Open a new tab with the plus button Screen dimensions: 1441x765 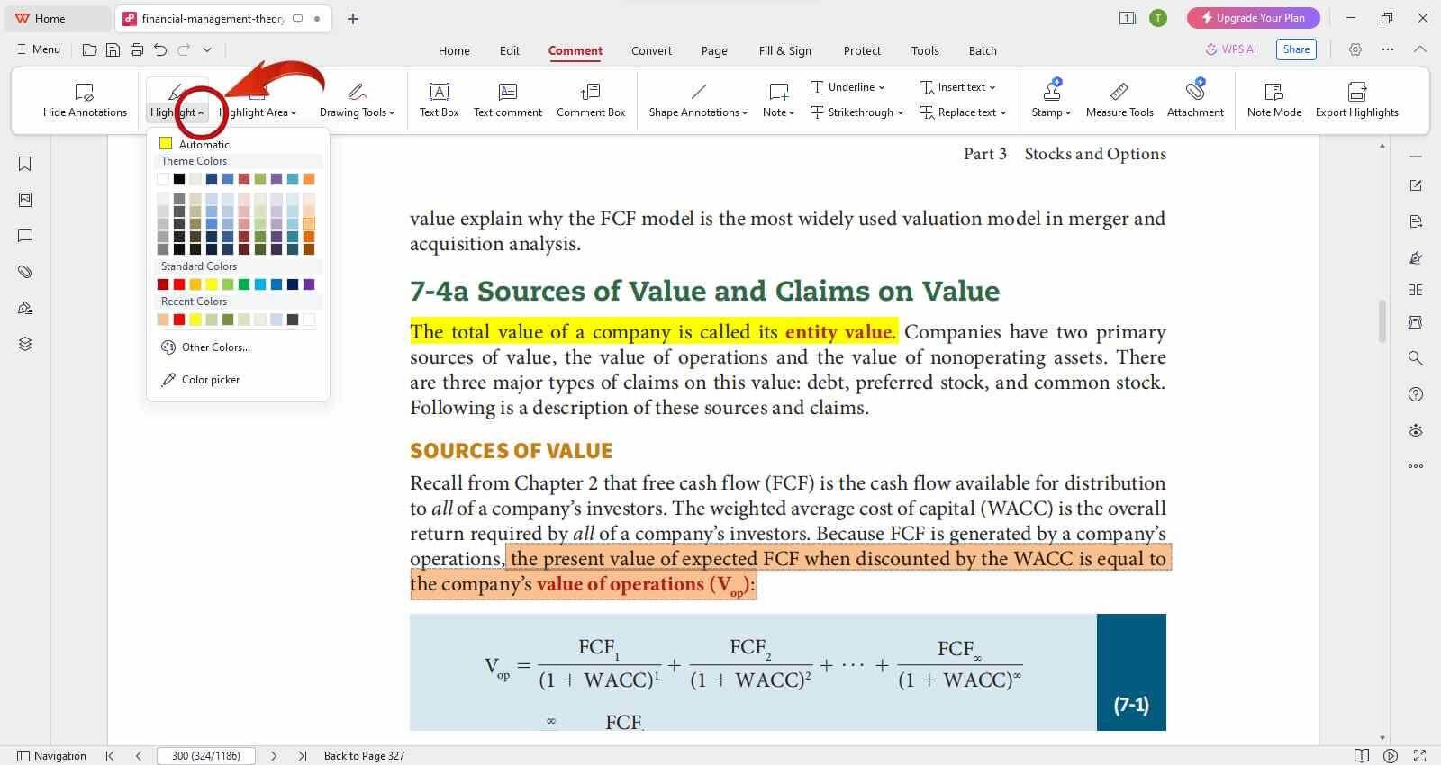(353, 18)
